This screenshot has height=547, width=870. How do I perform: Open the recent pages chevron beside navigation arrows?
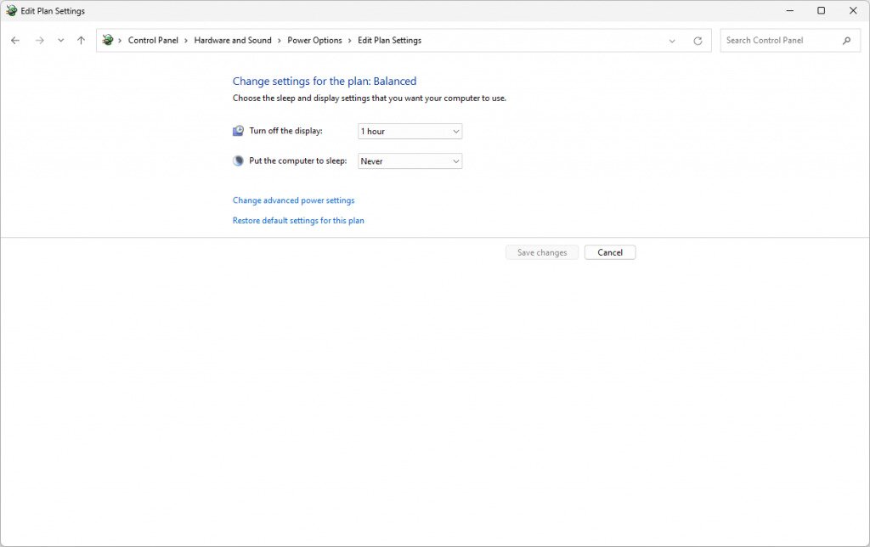point(59,40)
